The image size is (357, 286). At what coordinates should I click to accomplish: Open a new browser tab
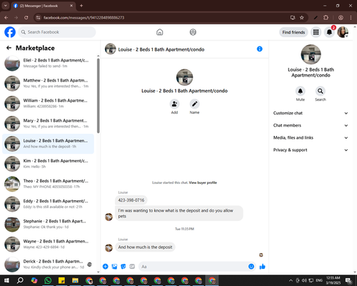coord(81,6)
